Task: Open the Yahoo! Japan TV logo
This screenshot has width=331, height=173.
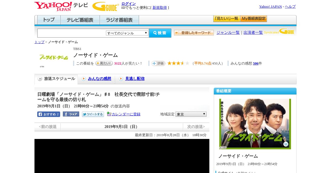Action: 61,6
